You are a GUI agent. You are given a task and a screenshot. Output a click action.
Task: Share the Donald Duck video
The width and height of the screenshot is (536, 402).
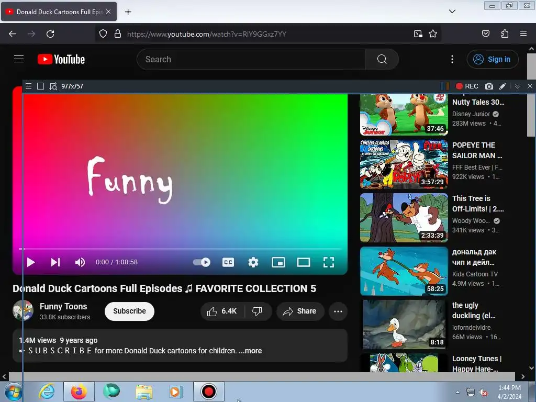300,311
